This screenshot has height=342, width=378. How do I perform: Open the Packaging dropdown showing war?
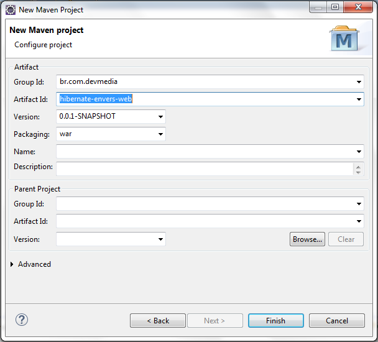(160, 134)
